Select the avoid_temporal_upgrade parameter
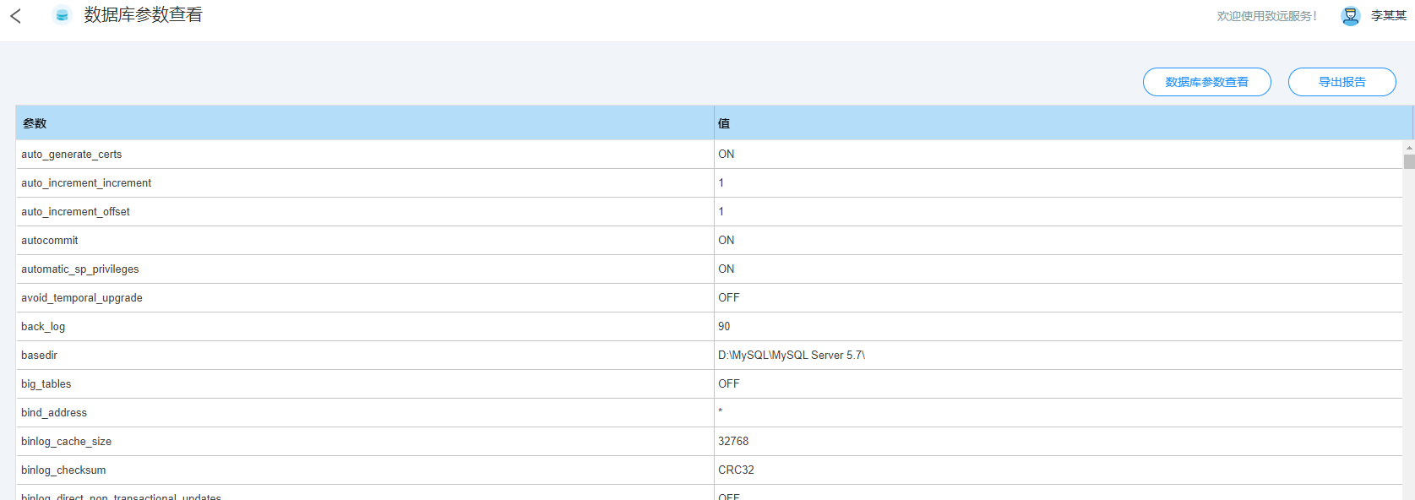Viewport: 1415px width, 500px height. coord(82,298)
